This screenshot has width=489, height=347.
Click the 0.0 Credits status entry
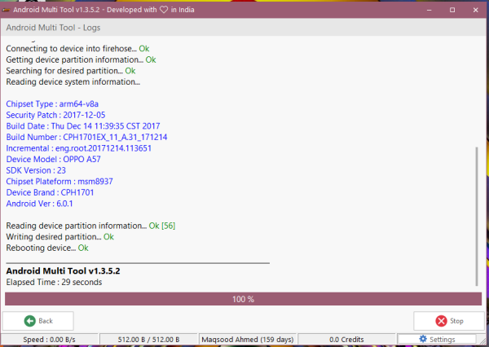(346, 340)
